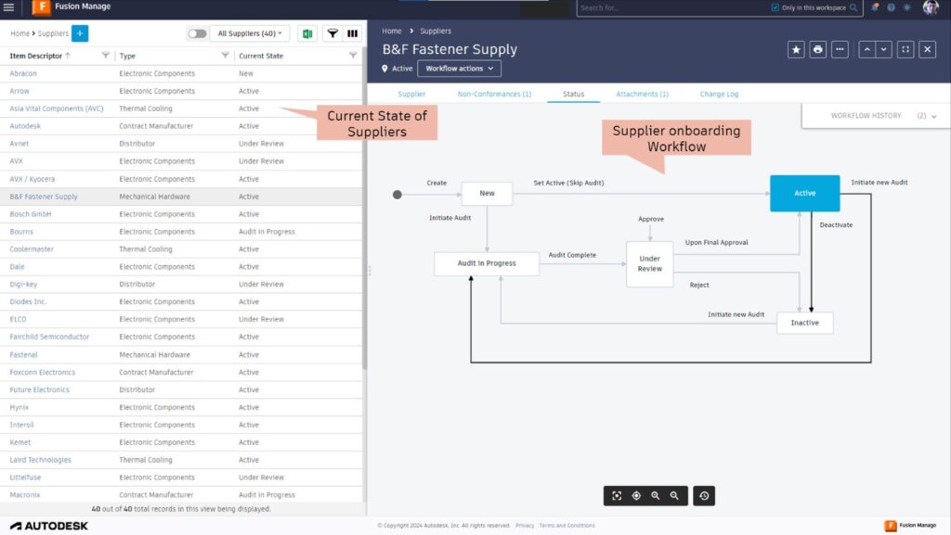The height and width of the screenshot is (535, 951).
Task: Sort by Item Descriptor column header
Action: click(36, 56)
